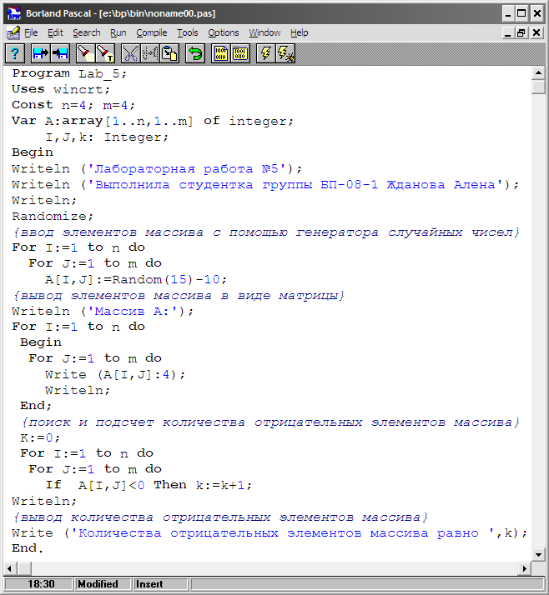Click the Debug lightning with bug icon
Screen dimensions: 549x595
285,53
